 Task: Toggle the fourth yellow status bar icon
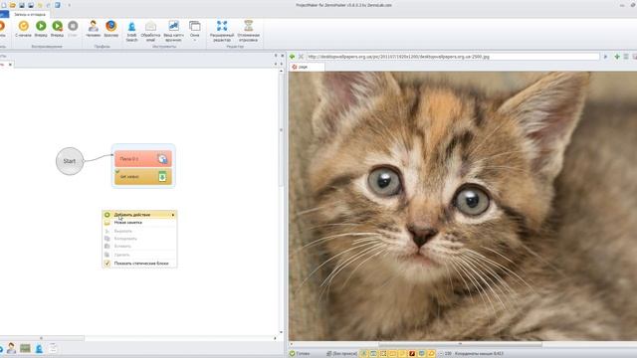point(392,354)
